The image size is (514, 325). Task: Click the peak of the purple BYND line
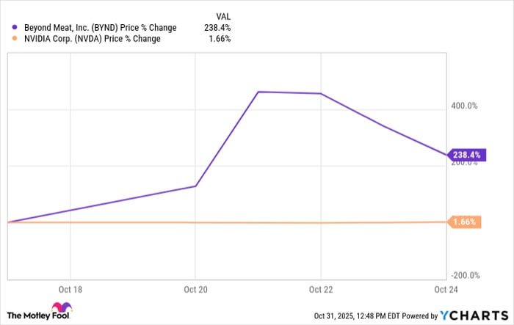(258, 92)
